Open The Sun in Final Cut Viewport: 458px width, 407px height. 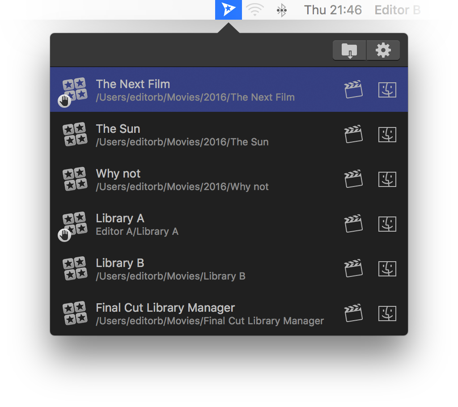[x=353, y=134]
